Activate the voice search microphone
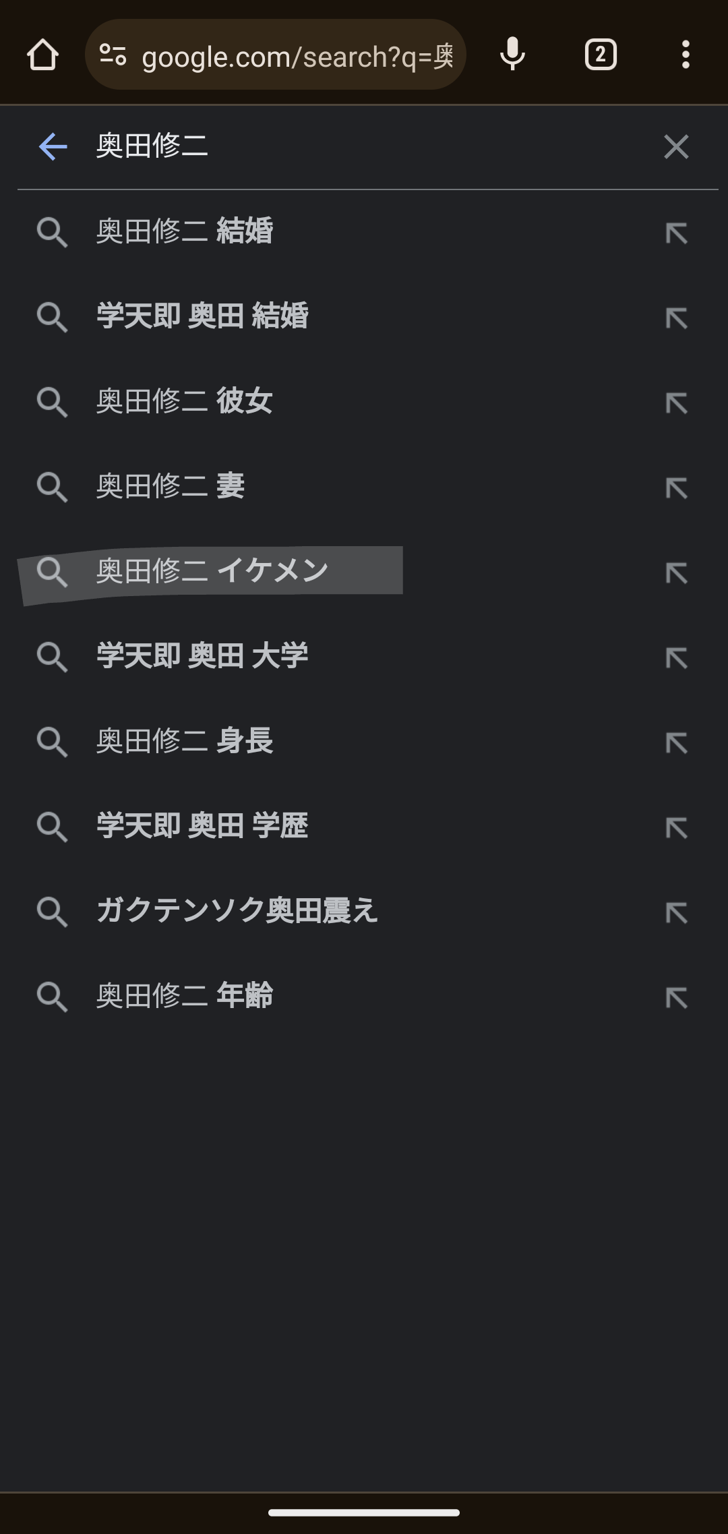The image size is (728, 1534). point(512,55)
